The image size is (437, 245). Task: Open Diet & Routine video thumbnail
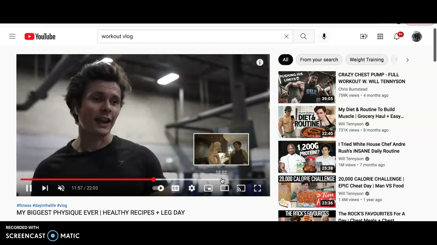[307, 122]
